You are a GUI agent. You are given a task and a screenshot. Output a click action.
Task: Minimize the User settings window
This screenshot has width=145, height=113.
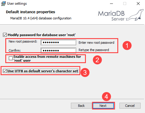click(x=111, y=4)
